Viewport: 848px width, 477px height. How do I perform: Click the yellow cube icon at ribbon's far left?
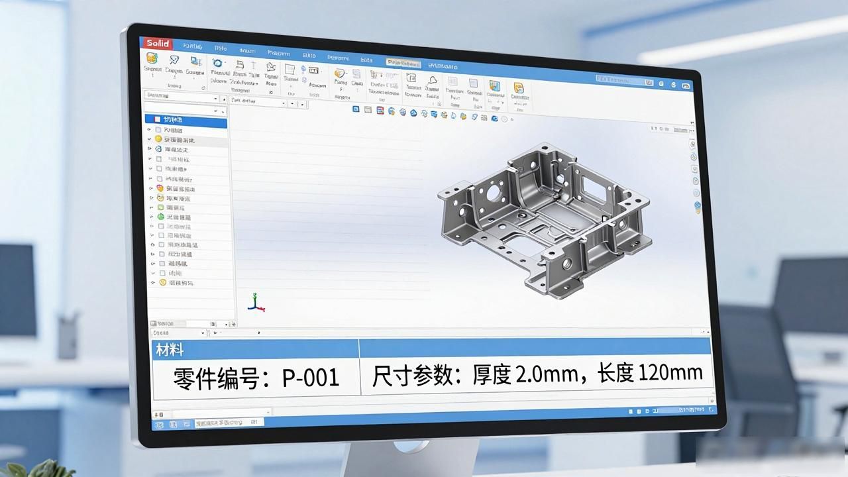(152, 58)
